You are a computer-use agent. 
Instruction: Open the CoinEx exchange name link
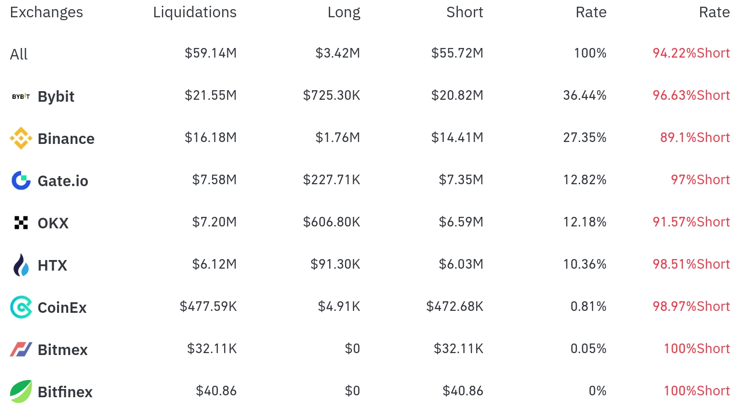click(62, 308)
